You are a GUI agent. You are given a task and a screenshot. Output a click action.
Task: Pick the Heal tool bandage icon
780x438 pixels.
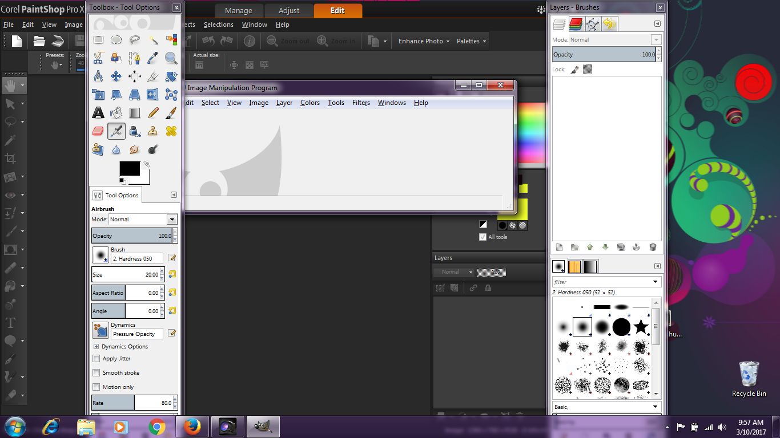[x=171, y=131]
